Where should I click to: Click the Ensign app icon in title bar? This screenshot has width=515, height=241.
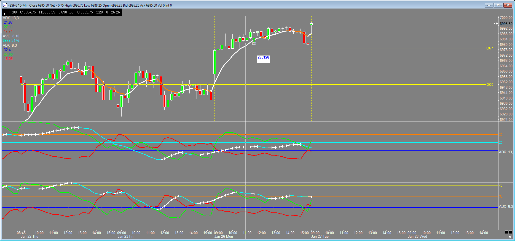[x=5, y=5]
